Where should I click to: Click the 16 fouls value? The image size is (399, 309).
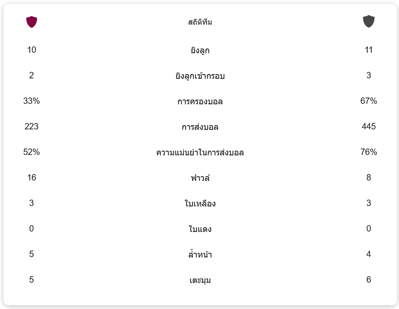pos(32,177)
